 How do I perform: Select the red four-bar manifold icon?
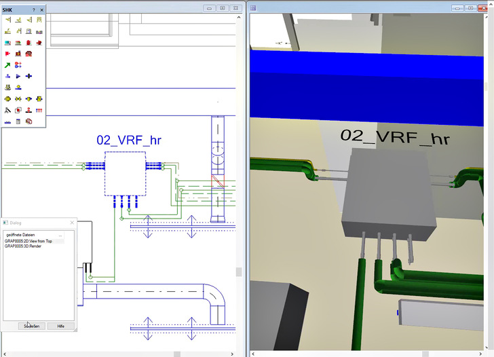39,110
